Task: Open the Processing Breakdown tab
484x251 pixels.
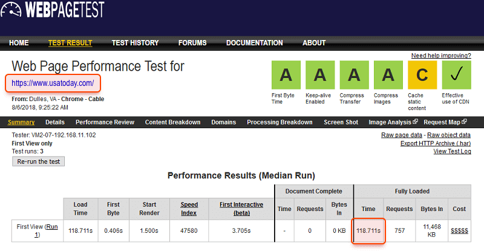Action: coord(280,122)
